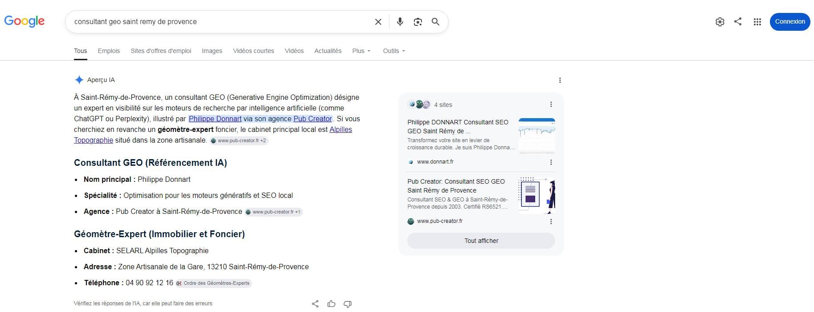Click the Connexion button
The image size is (814, 312).
tap(790, 22)
